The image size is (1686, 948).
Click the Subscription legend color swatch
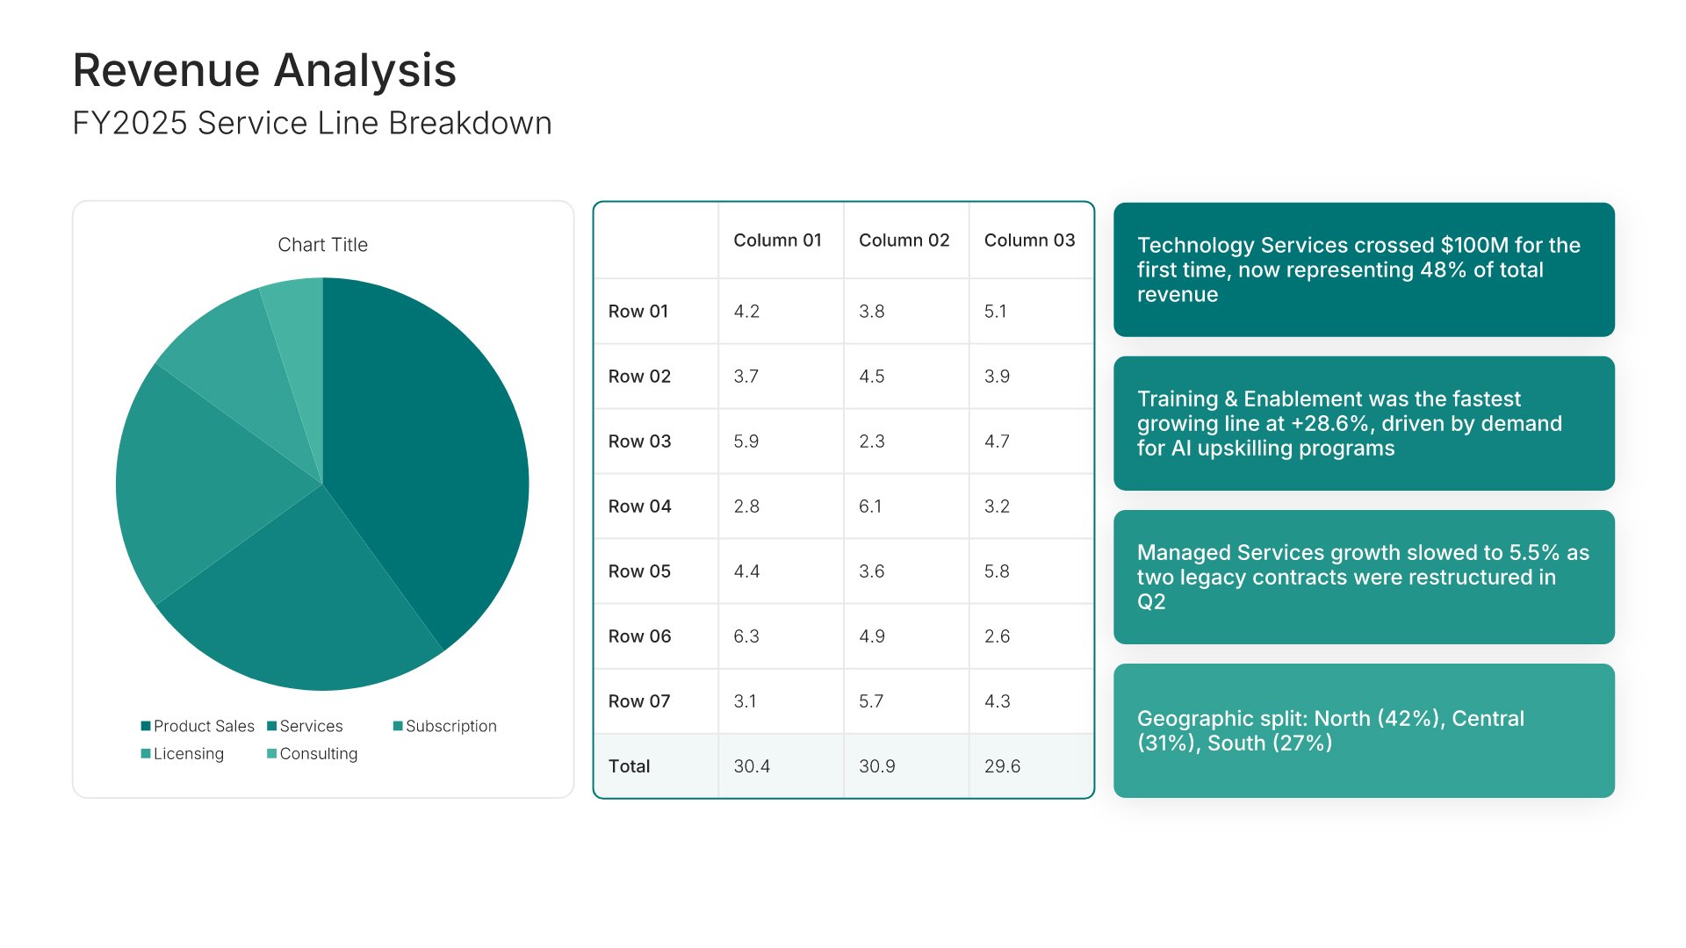pyautogui.click(x=398, y=726)
